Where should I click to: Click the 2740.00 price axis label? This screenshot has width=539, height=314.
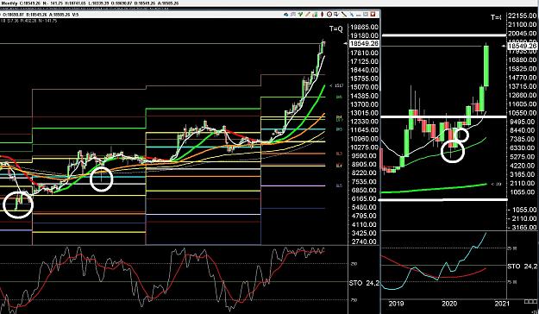click(x=365, y=242)
